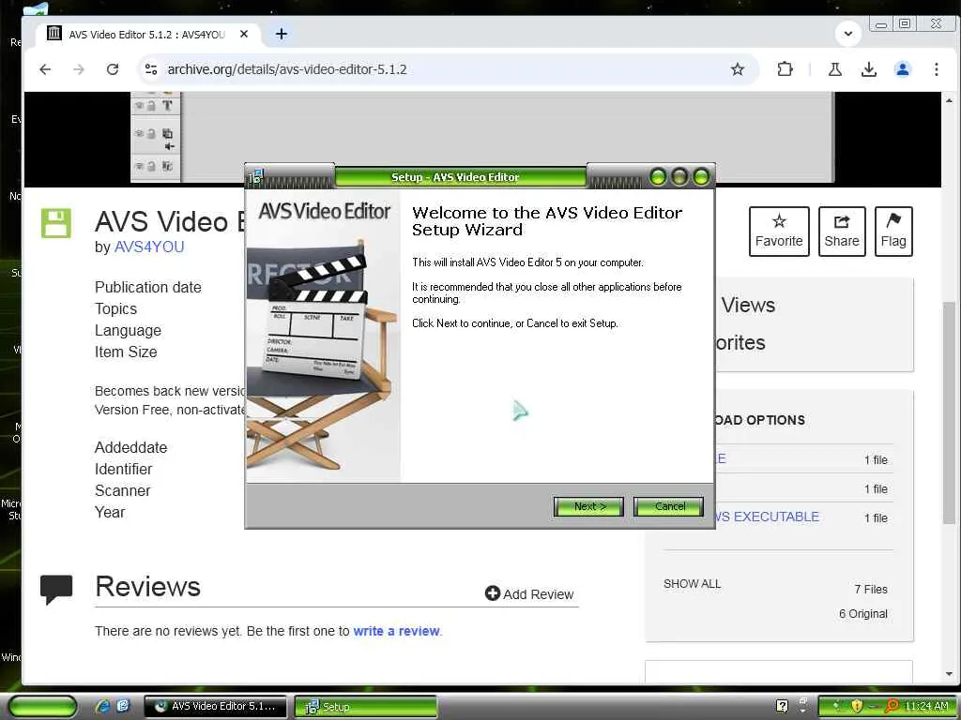The height and width of the screenshot is (720, 961).
Task: Click '7 Files' text
Action: [871, 589]
